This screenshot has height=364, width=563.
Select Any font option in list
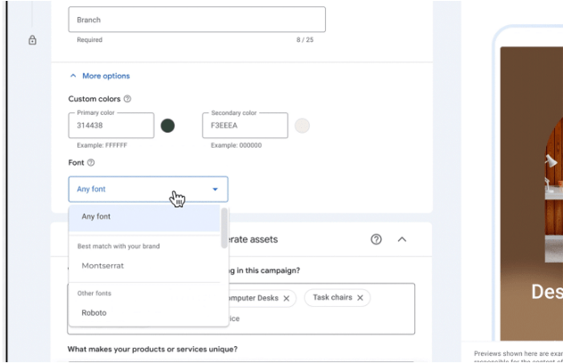click(x=144, y=216)
